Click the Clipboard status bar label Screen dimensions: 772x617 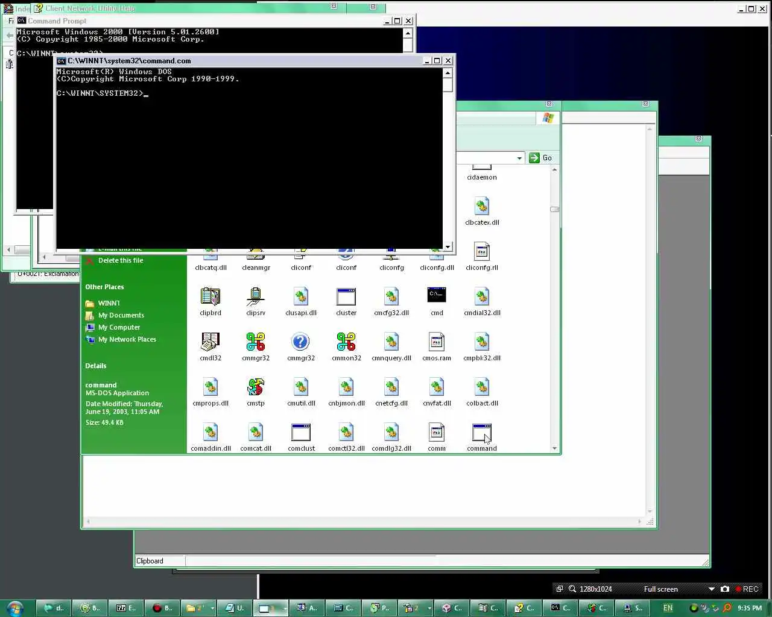point(150,561)
